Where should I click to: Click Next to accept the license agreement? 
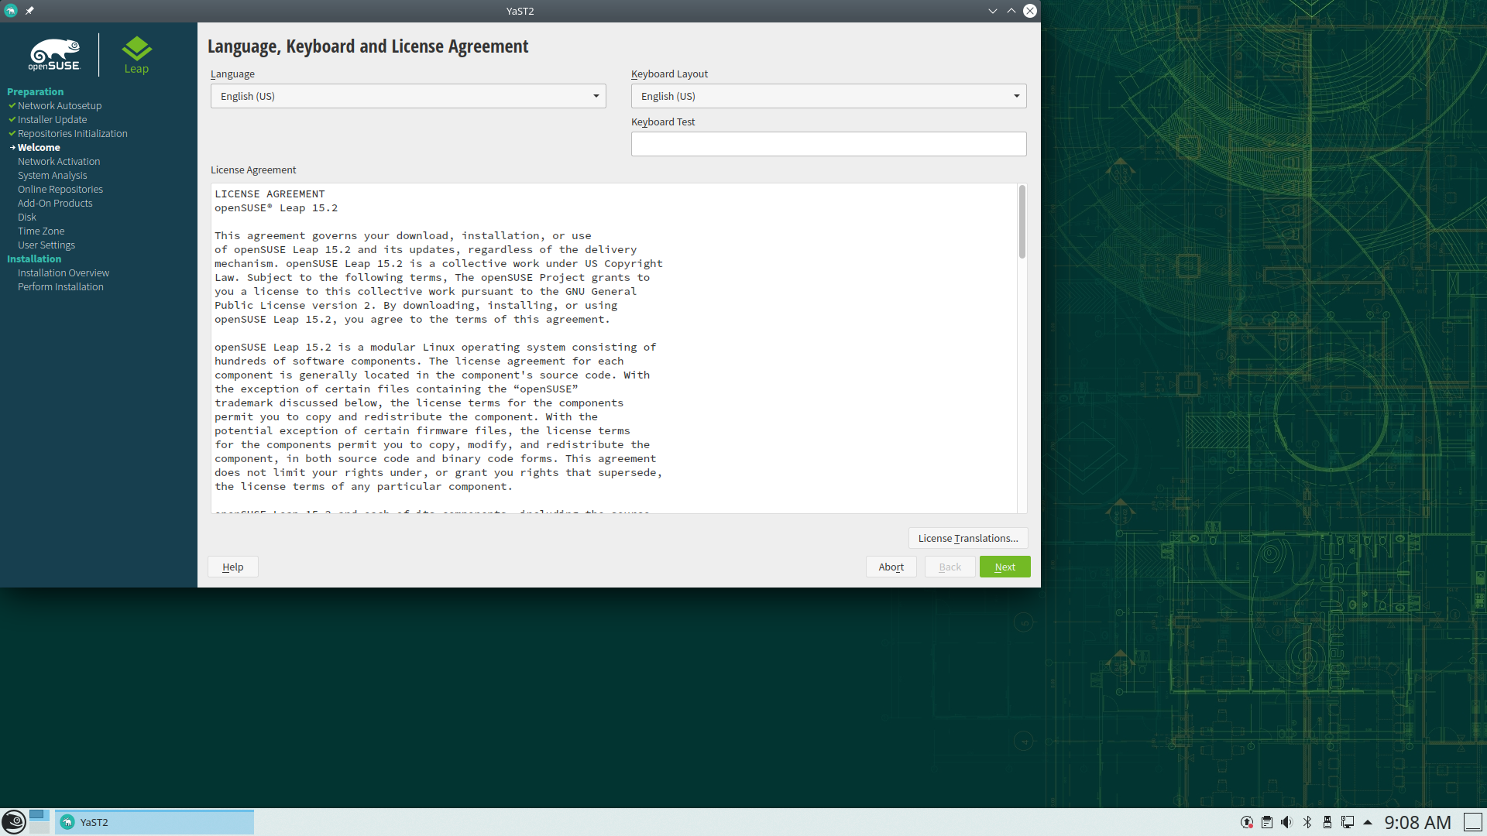point(1004,567)
